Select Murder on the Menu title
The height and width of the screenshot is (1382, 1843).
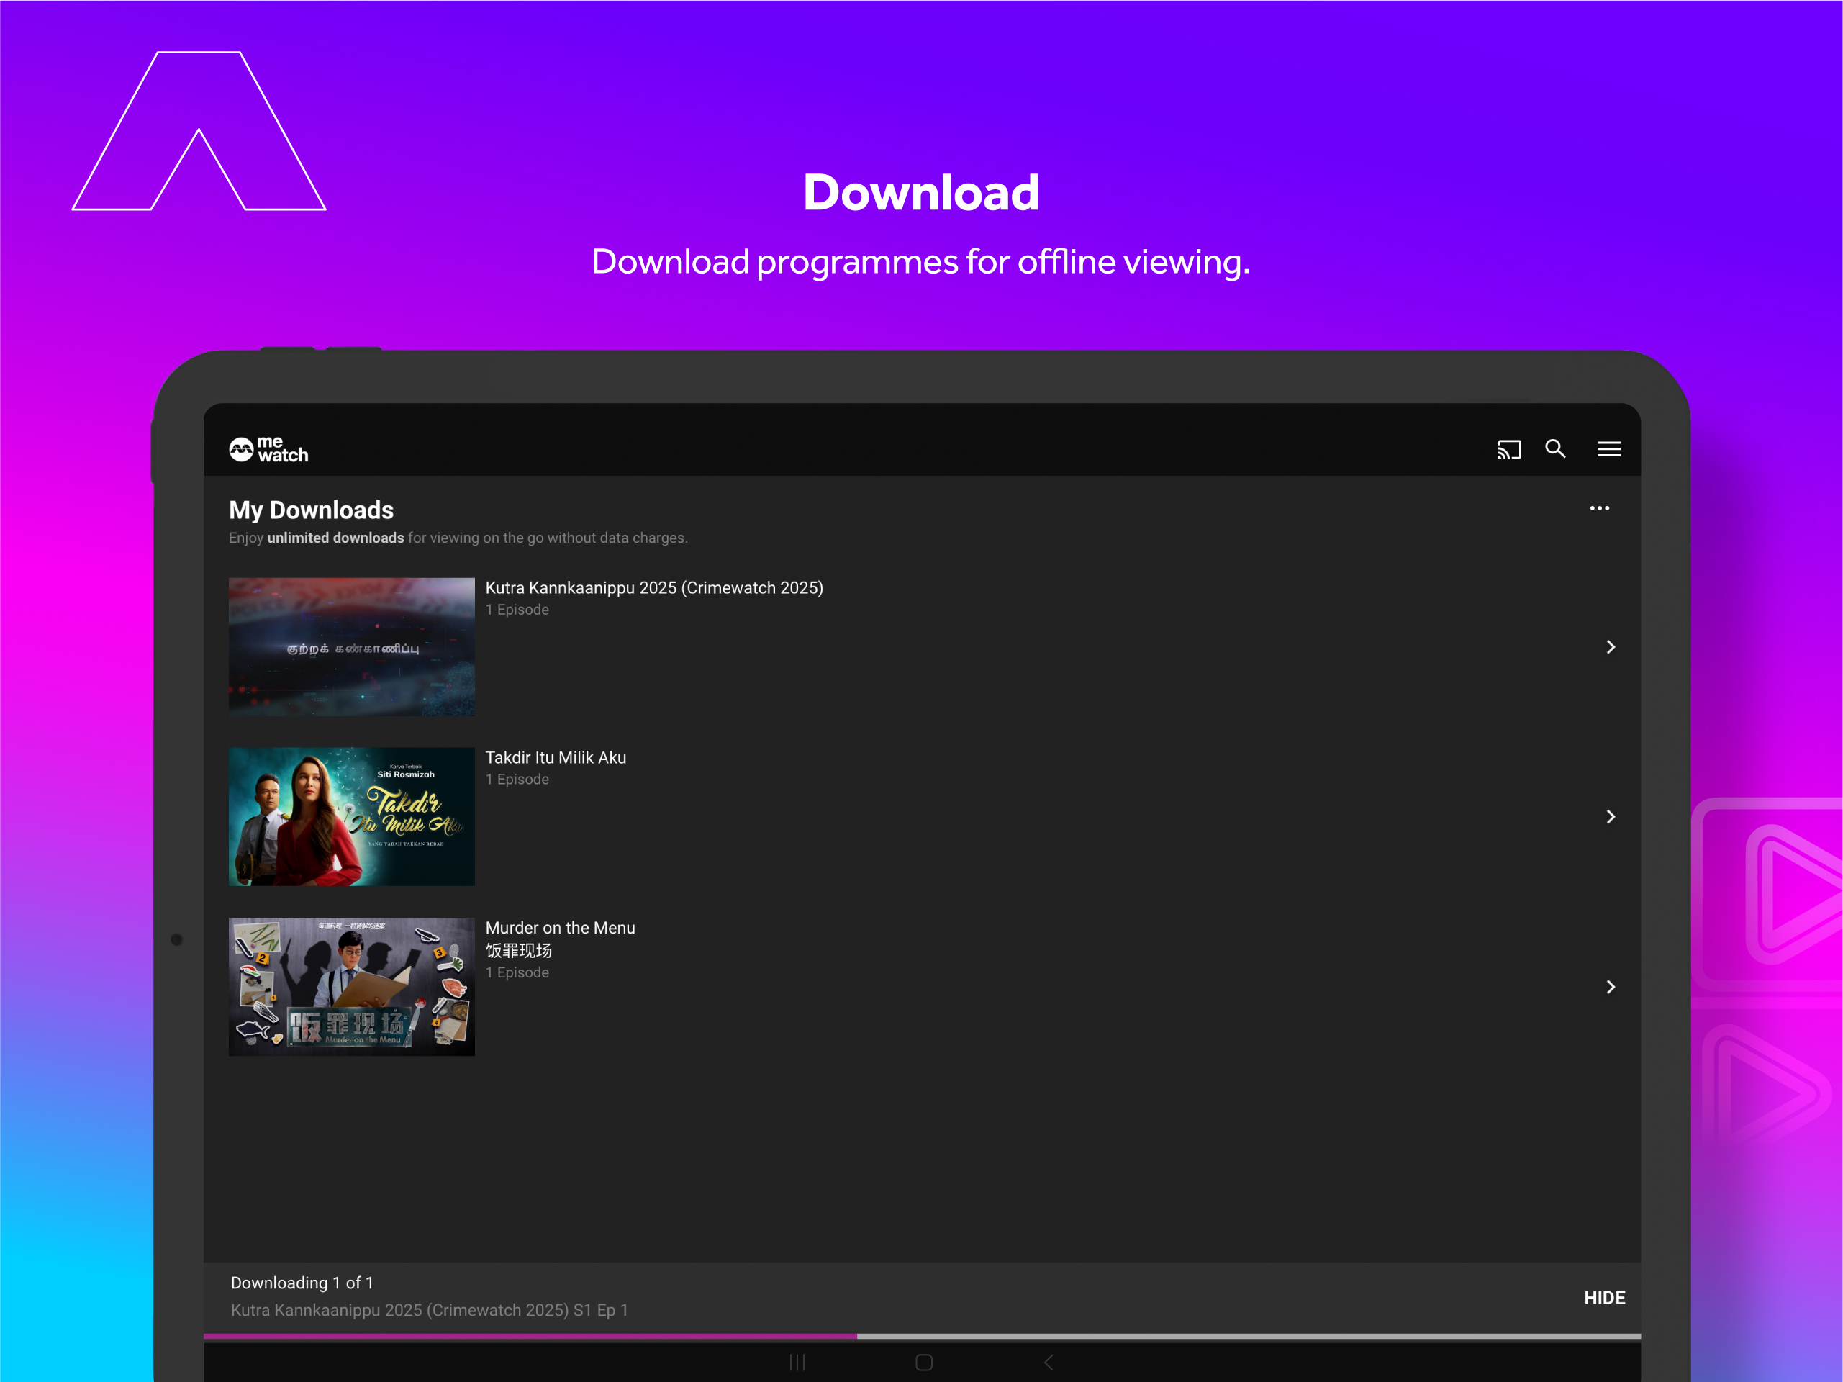coord(560,928)
